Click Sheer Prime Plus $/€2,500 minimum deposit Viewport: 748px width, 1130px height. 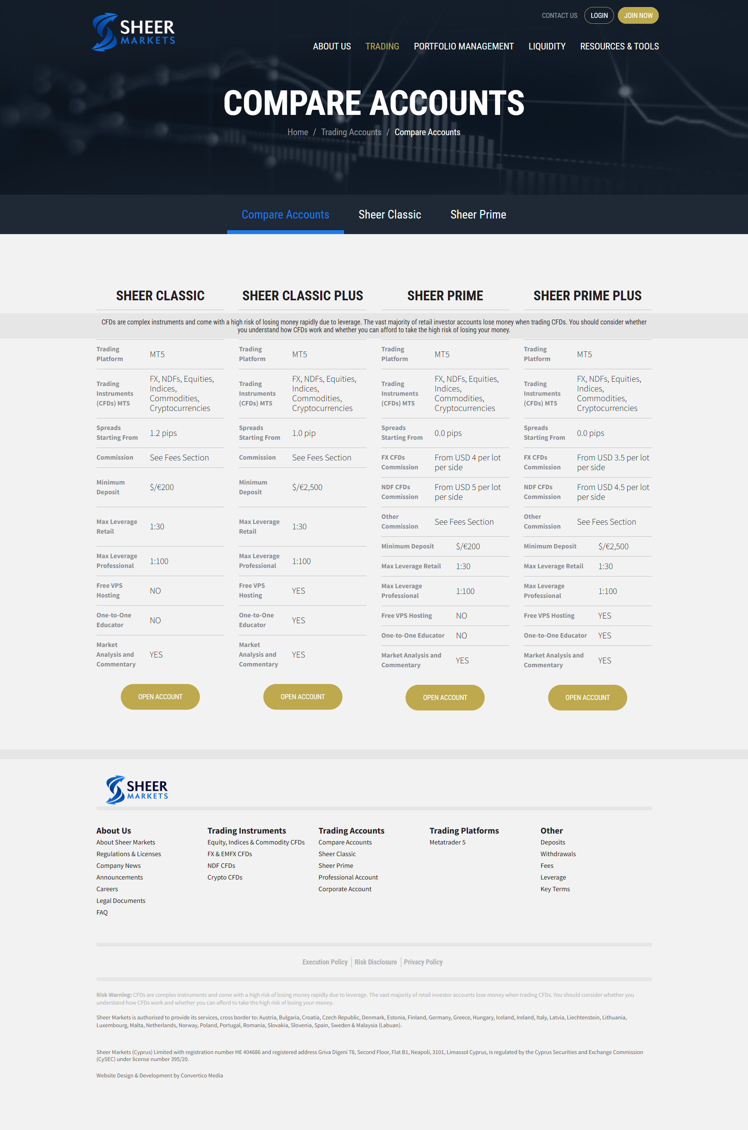coord(613,546)
